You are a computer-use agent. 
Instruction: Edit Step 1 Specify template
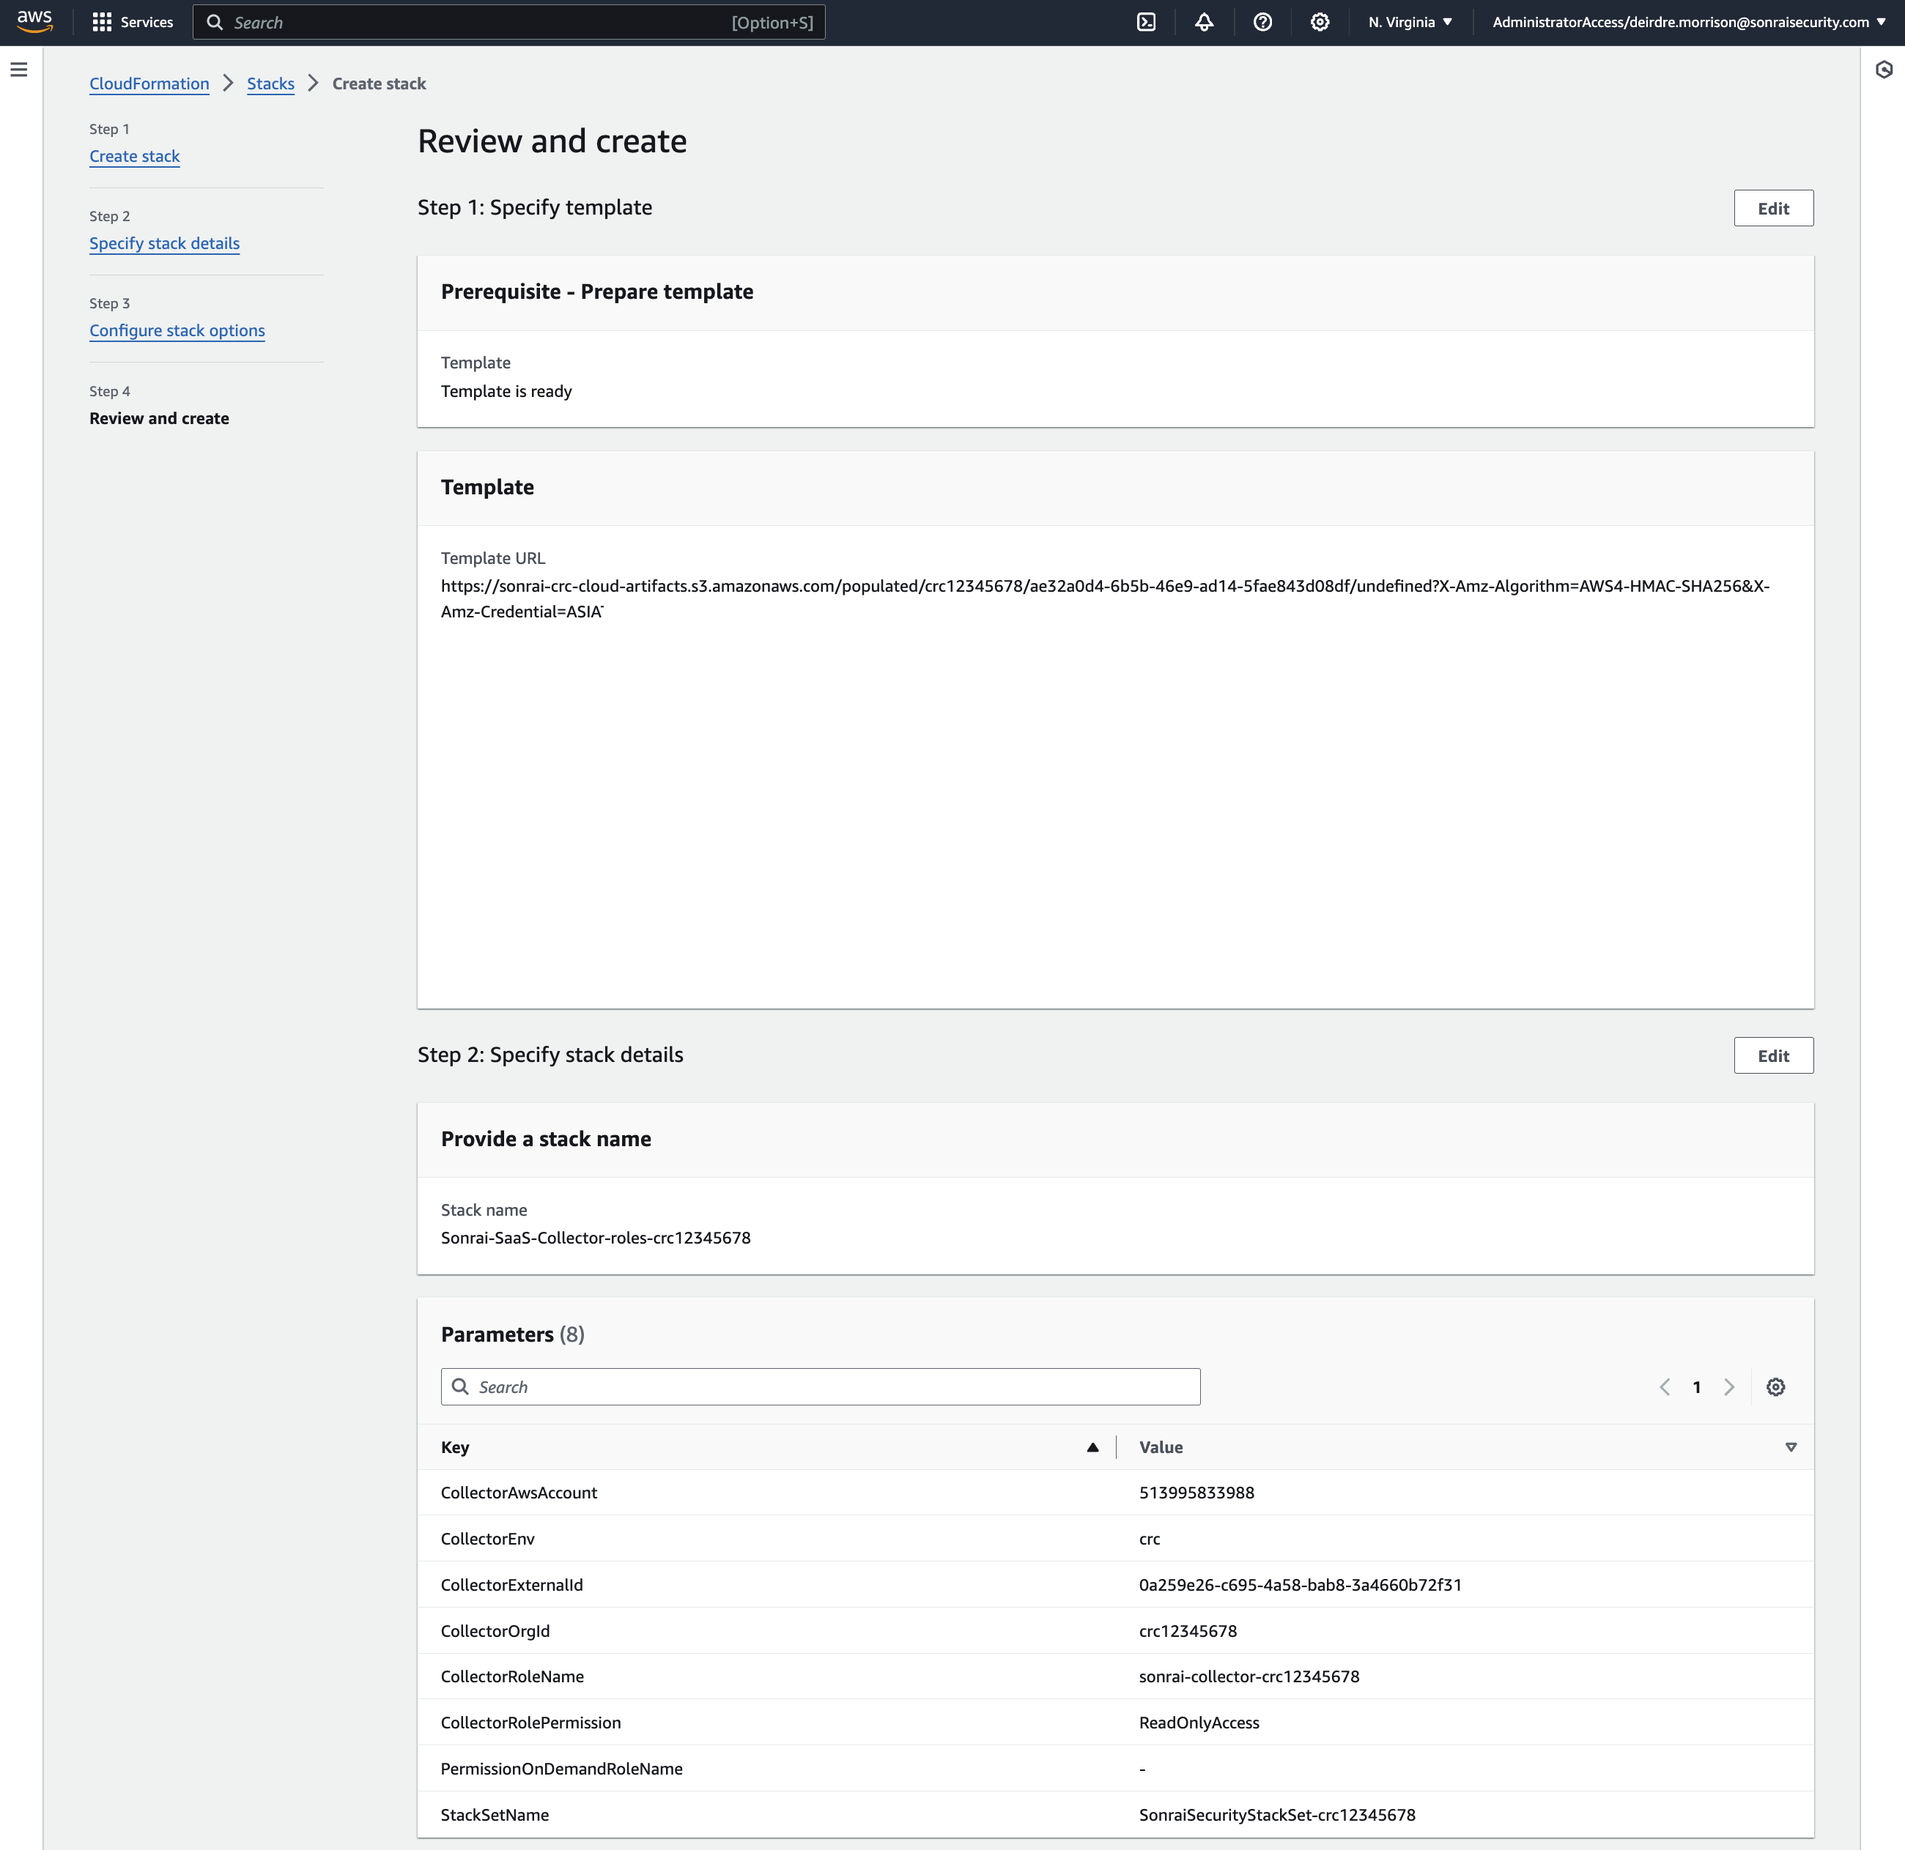[1773, 208]
